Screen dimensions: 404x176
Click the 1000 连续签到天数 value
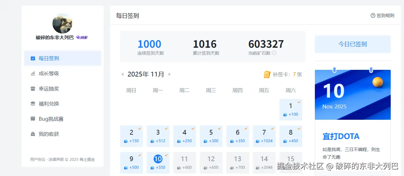coord(150,44)
